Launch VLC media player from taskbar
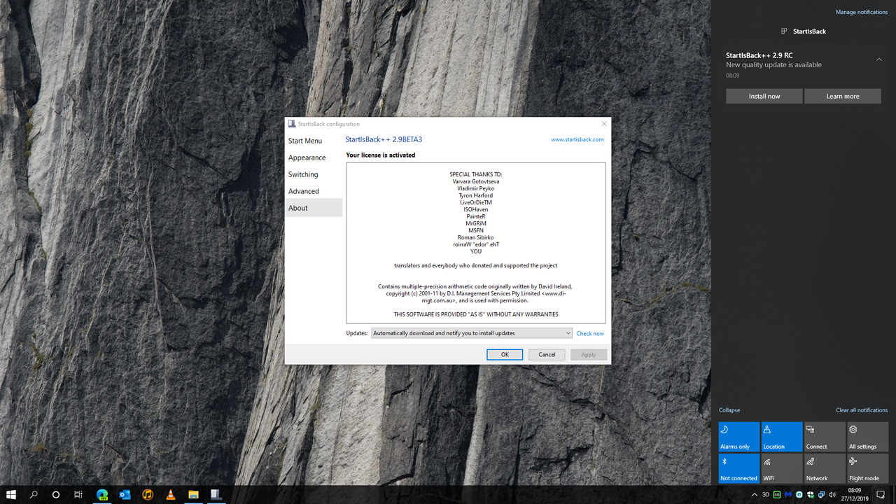896x504 pixels. (171, 494)
